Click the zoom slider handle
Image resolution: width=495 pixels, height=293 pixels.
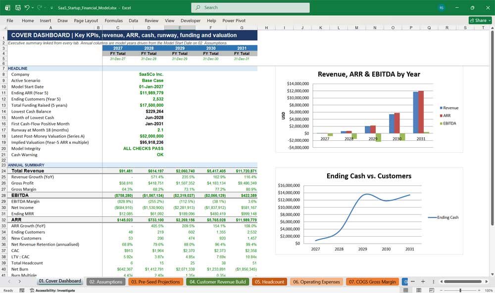point(460,290)
